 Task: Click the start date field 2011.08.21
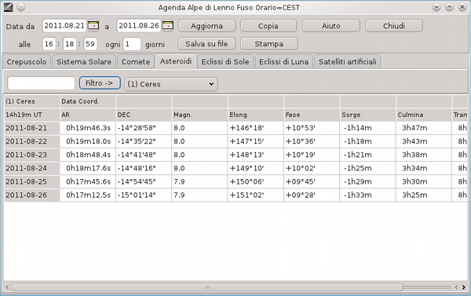64,26
